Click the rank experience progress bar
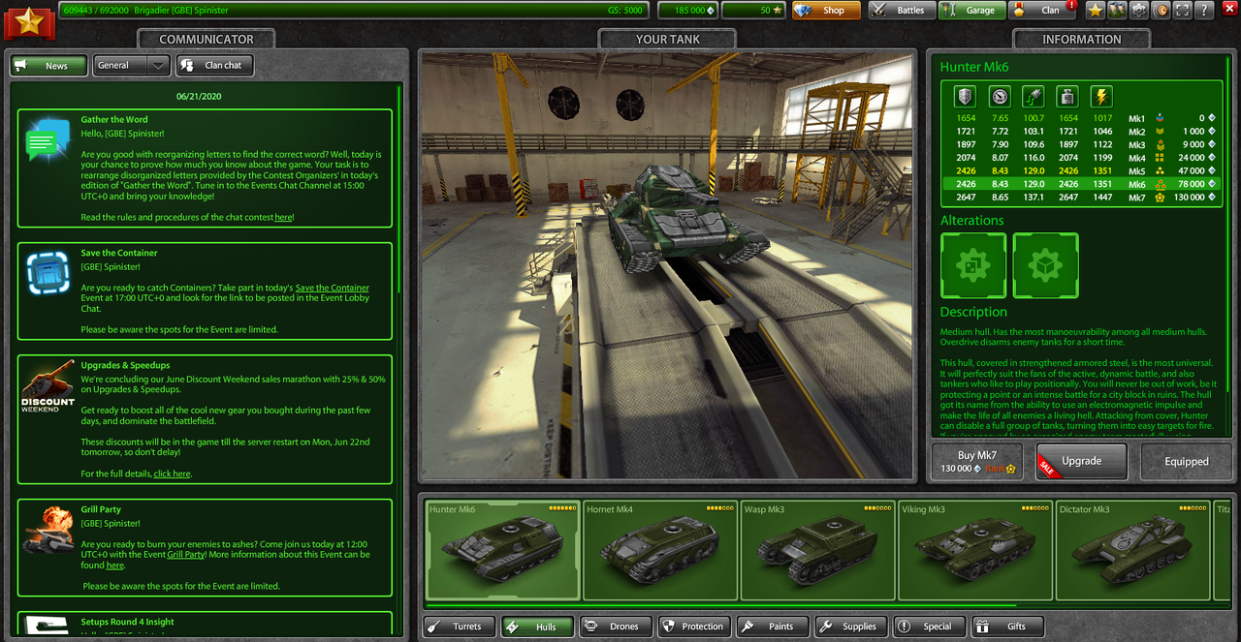The width and height of the screenshot is (1241, 642). 355,10
